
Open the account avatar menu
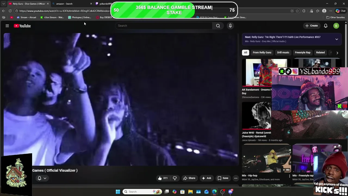[336, 26]
